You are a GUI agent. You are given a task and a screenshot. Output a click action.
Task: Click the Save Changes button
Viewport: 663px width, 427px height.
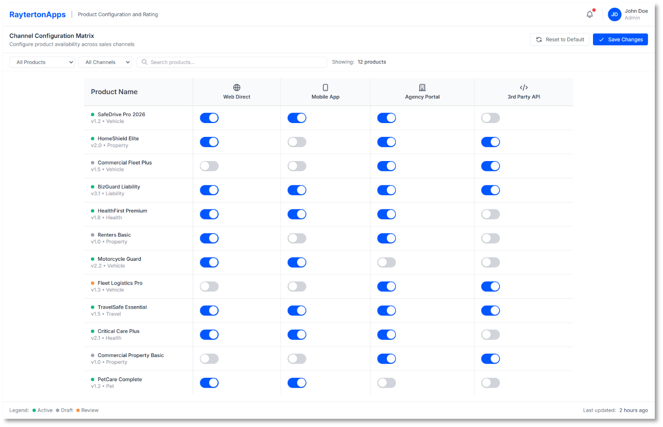coord(620,40)
